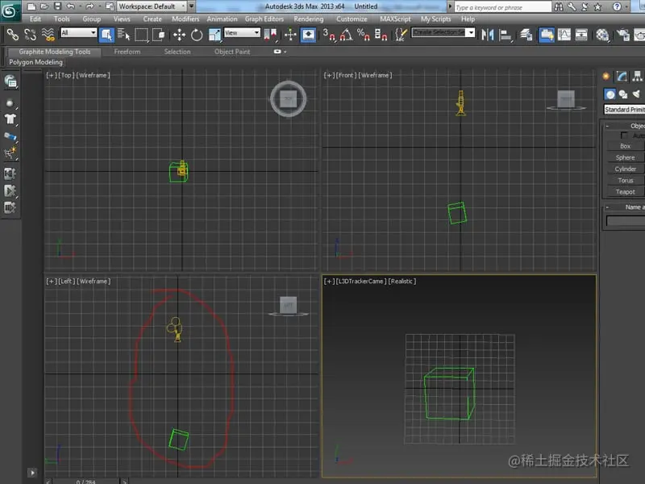Toggle the 3D Snaps button
The height and width of the screenshot is (484, 645).
(x=329, y=35)
